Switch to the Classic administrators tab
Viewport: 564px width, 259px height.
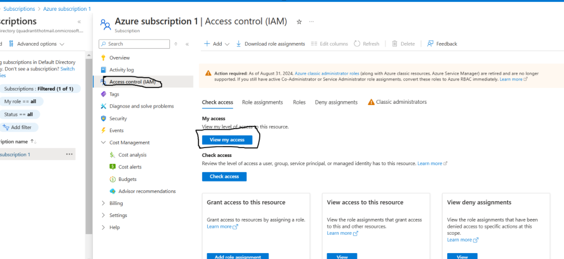[x=397, y=102]
